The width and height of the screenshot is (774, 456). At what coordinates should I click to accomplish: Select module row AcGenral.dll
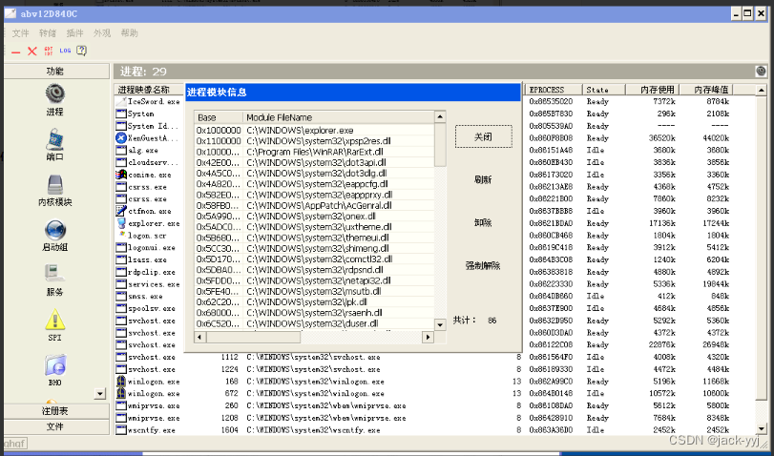pos(314,205)
